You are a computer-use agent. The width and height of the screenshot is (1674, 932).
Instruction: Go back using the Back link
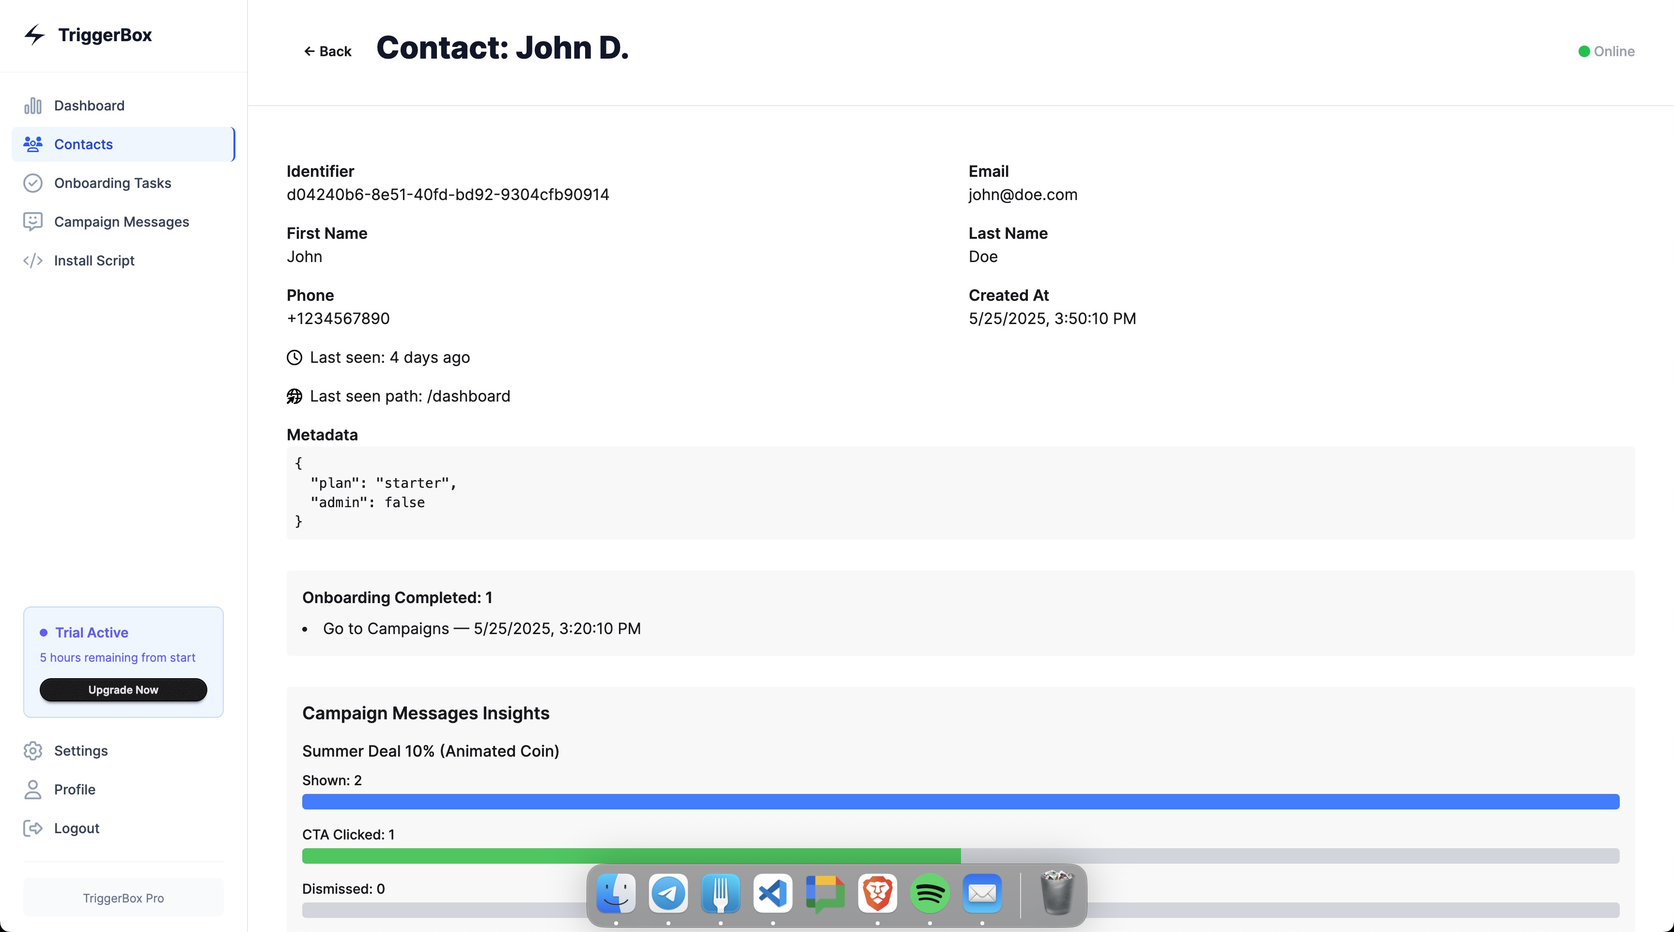pos(327,51)
